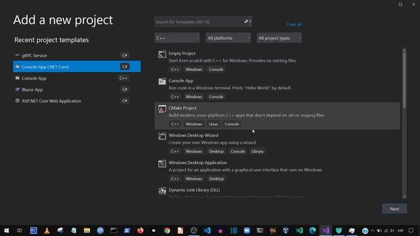Viewport: 420px width, 236px height.
Task: Click the ASP.NET Core Web Application icon
Action: point(18,101)
